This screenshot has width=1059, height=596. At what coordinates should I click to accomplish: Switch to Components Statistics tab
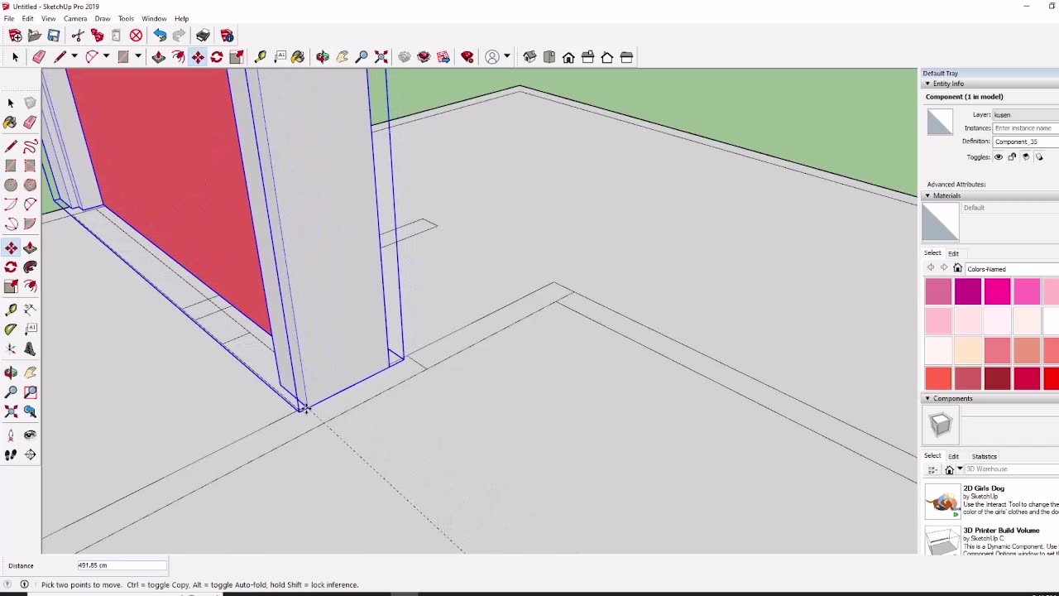click(x=984, y=456)
